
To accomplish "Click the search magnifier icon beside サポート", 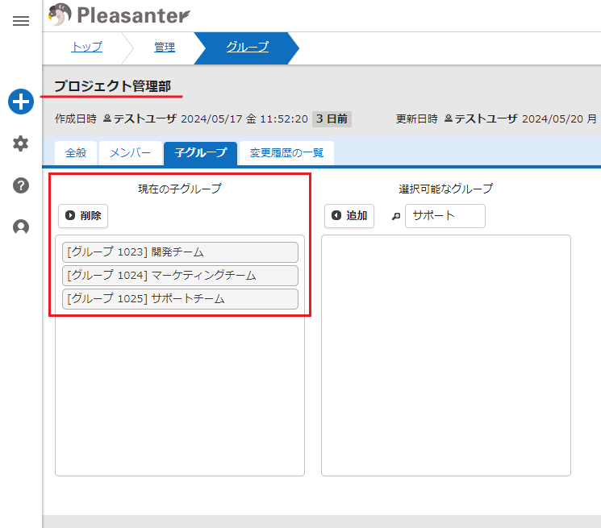I will 396,216.
